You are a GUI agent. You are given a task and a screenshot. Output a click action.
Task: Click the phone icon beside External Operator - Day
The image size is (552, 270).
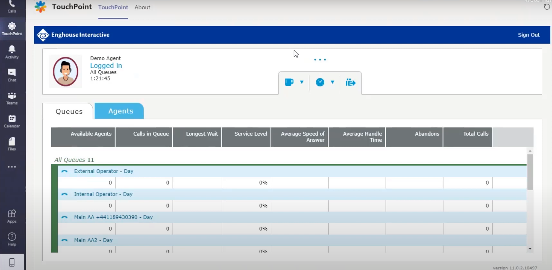coord(65,171)
